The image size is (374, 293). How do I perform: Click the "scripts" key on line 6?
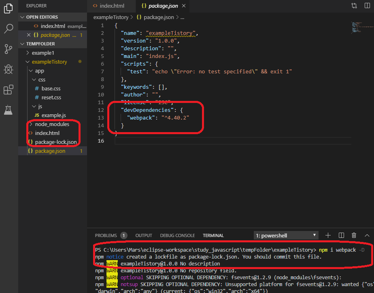pos(135,64)
